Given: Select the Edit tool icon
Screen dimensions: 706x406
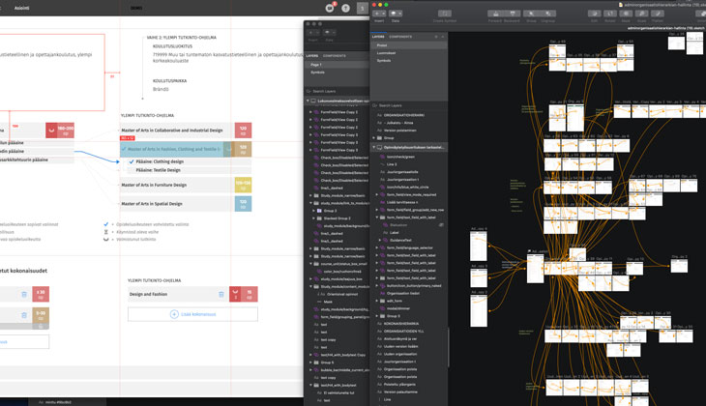Looking at the screenshot, I should (x=595, y=14).
